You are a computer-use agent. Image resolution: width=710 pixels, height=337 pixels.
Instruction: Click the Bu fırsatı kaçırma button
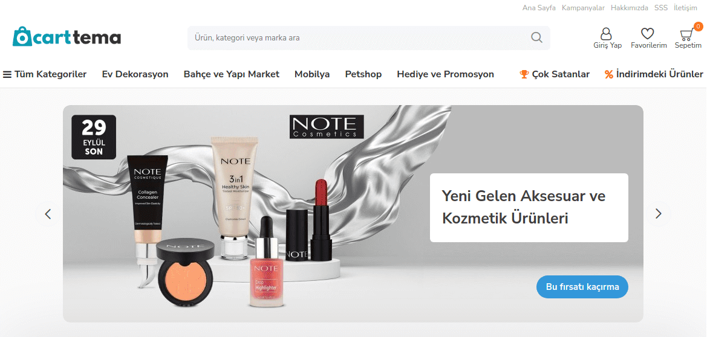[582, 287]
